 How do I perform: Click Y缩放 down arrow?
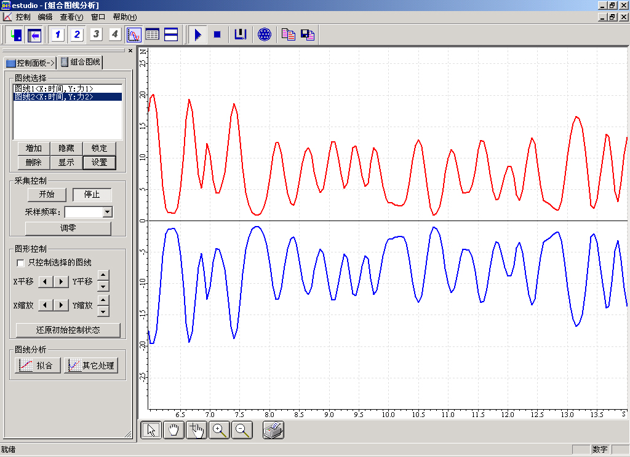pos(103,310)
